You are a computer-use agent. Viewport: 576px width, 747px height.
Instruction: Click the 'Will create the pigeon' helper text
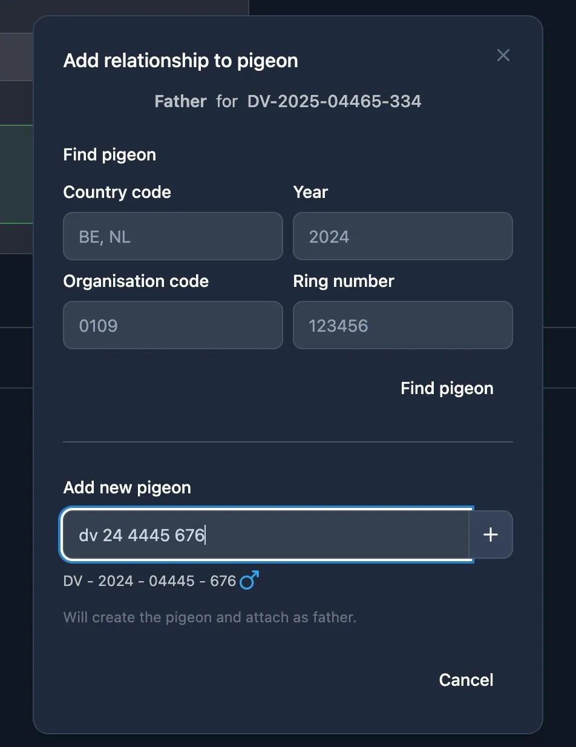[x=210, y=617]
